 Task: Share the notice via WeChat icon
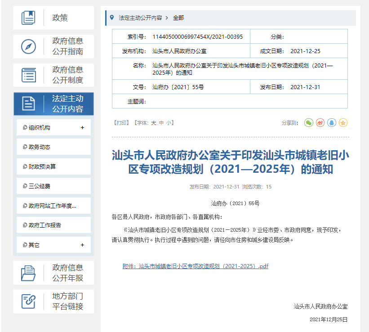[308, 122]
